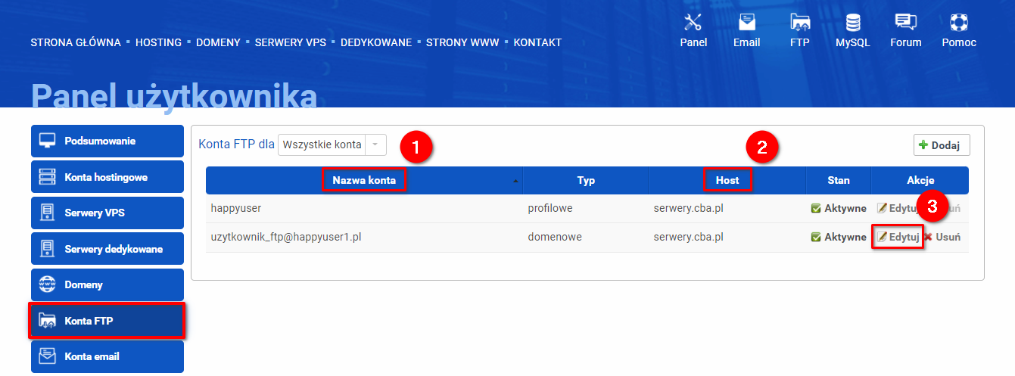Edit the uzytkownik_ftp@happyuser1.pl account
The image size is (1015, 376).
pos(898,237)
